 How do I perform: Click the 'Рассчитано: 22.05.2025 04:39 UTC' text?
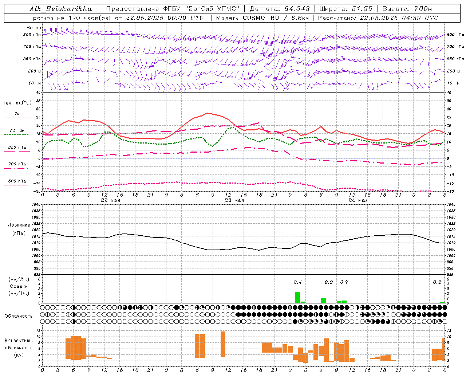pyautogui.click(x=378, y=18)
